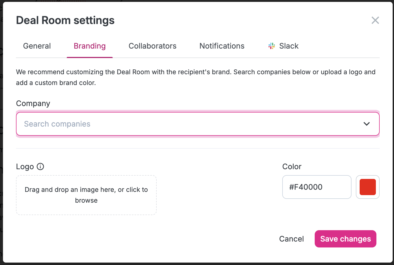The height and width of the screenshot is (265, 394).
Task: Close the Deal Room settings dialog
Action: [x=375, y=20]
